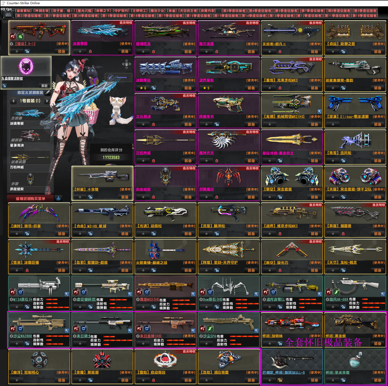The image size is (388, 386).
Task: Click the 1号套装 (1) set label
Action: coord(30,101)
